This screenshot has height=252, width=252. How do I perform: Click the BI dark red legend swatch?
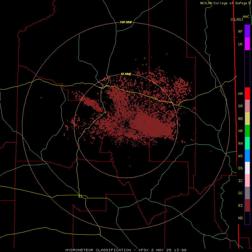(x=247, y=206)
